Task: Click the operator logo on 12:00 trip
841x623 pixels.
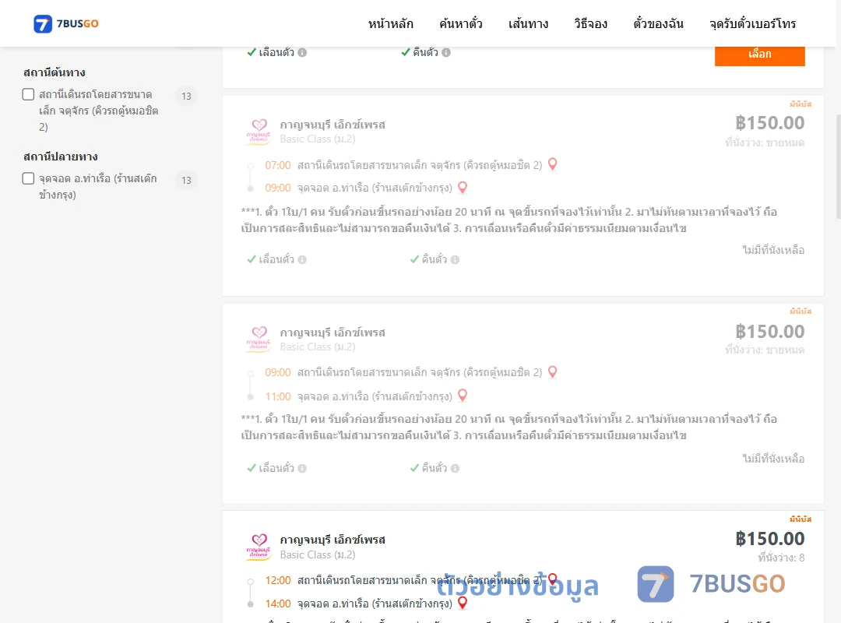Action: click(x=259, y=547)
